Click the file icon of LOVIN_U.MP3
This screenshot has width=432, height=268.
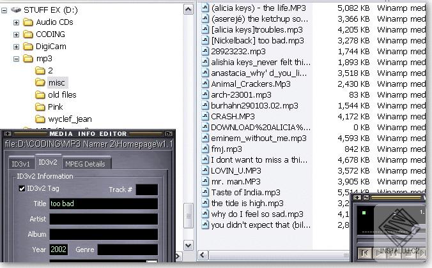205,170
